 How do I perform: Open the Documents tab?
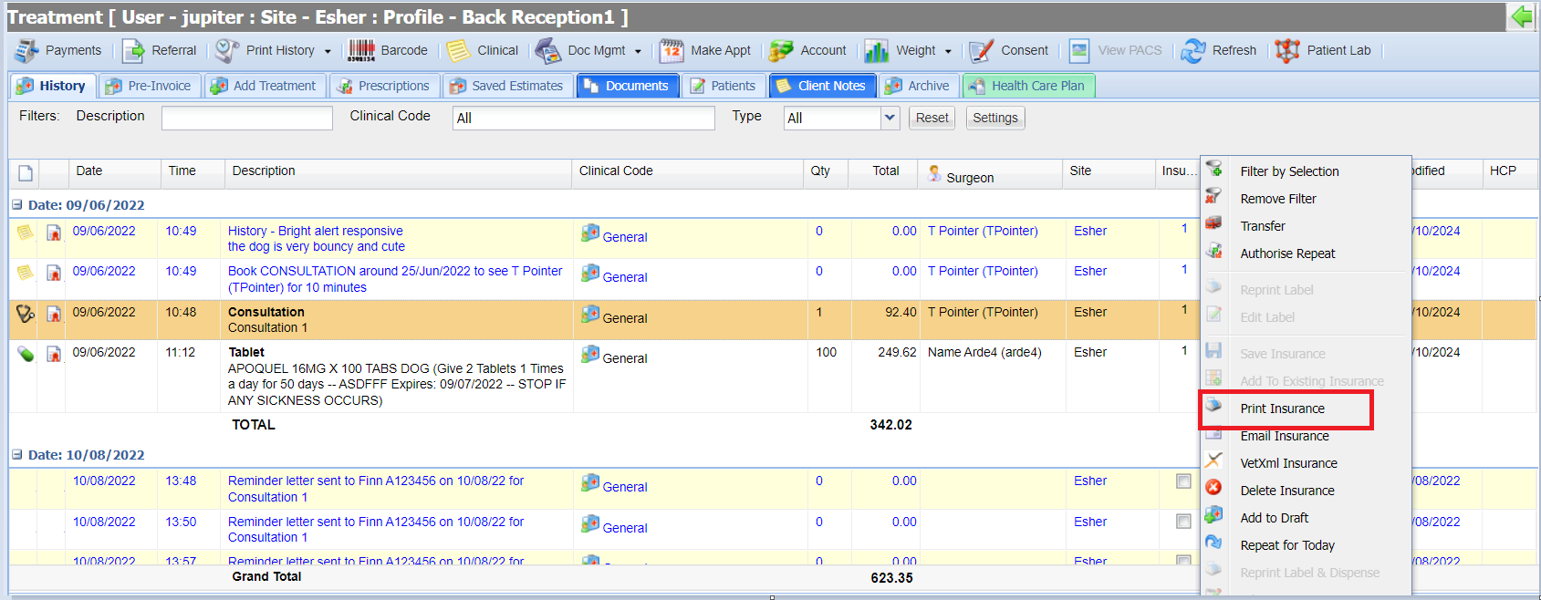pyautogui.click(x=628, y=86)
